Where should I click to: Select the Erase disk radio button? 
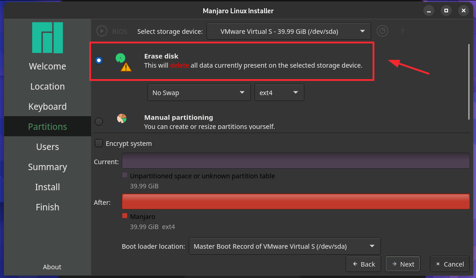click(x=99, y=60)
